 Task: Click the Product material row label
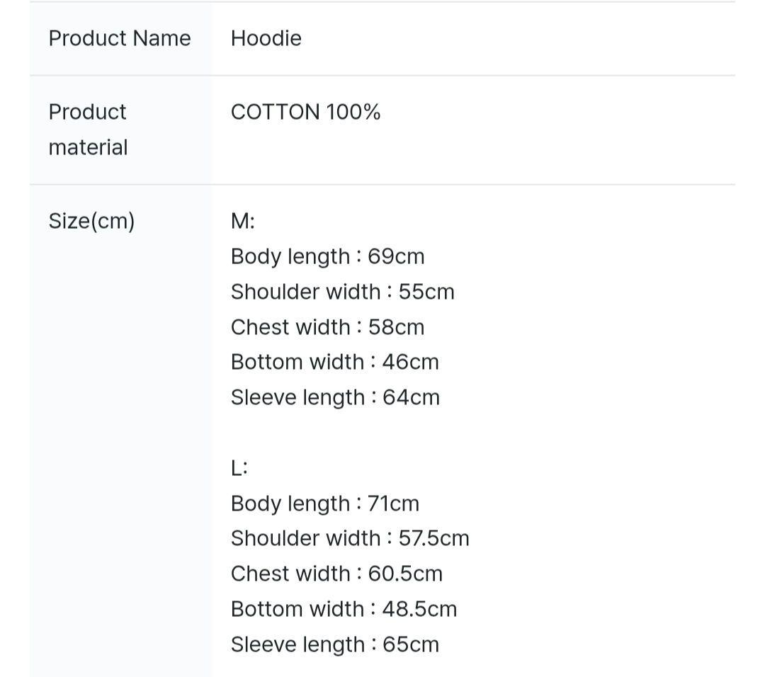(88, 130)
